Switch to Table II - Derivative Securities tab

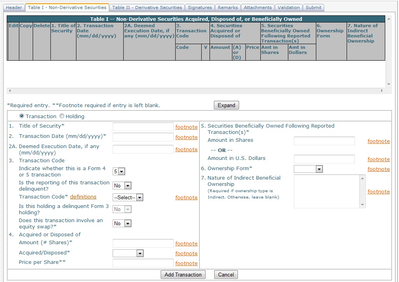(147, 7)
